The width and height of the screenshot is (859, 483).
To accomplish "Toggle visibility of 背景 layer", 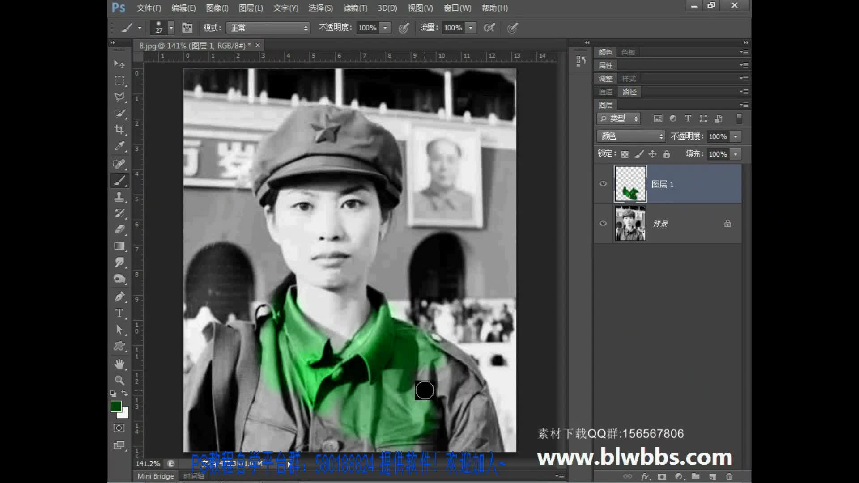I will pos(603,223).
